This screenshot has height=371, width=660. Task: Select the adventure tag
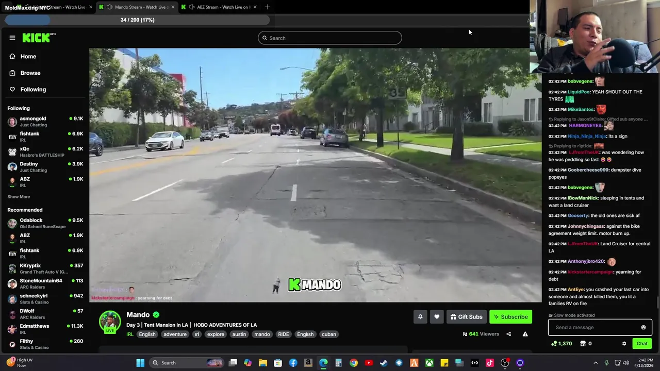pyautogui.click(x=175, y=334)
